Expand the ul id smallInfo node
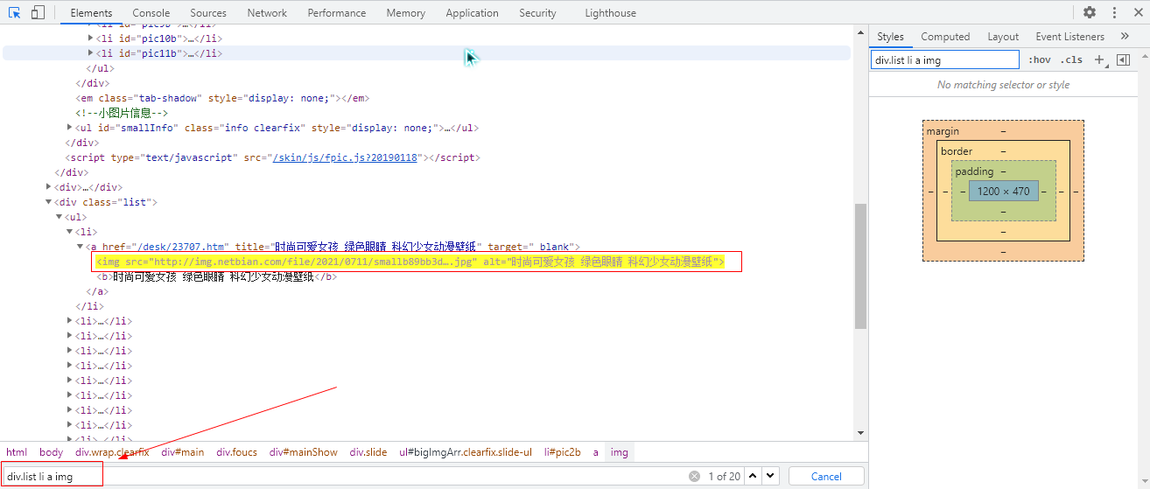 70,128
